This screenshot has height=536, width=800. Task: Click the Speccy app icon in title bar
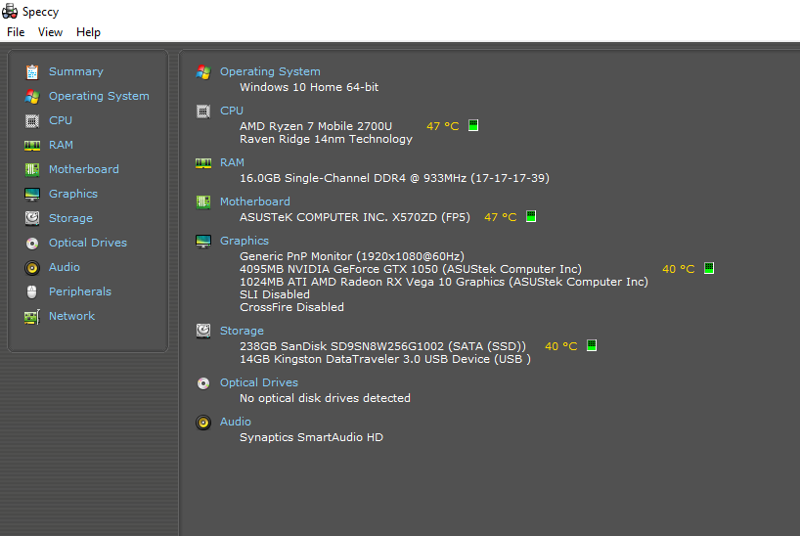click(x=10, y=11)
